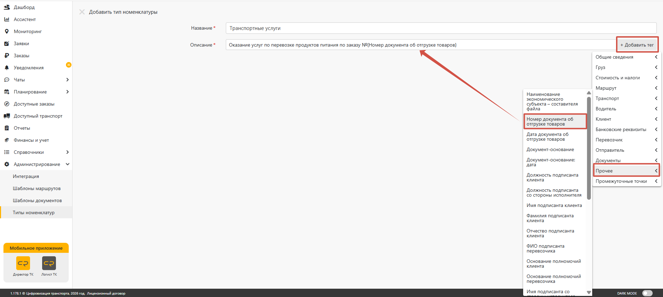Select Типы номенклатур menu item
The image size is (663, 297).
pos(36,212)
